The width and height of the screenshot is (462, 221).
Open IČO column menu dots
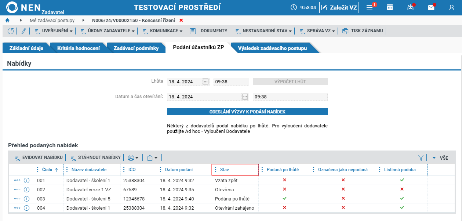[124, 170]
